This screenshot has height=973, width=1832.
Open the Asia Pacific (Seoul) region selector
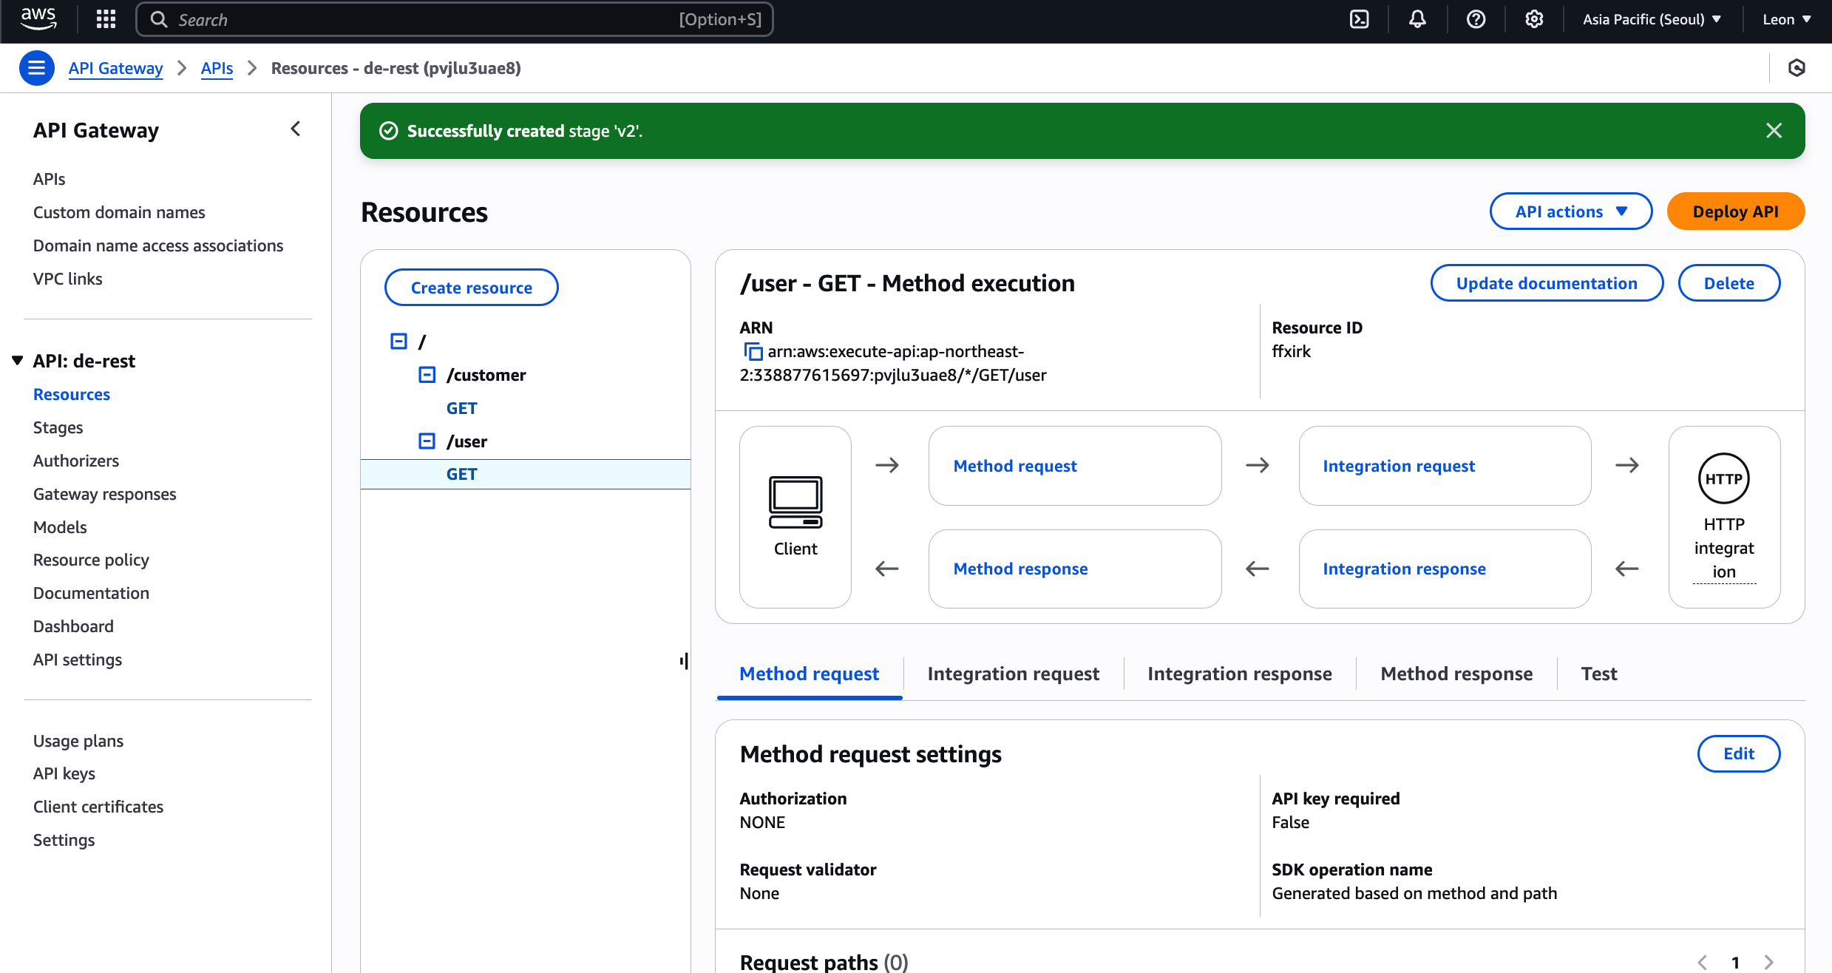pos(1651,19)
